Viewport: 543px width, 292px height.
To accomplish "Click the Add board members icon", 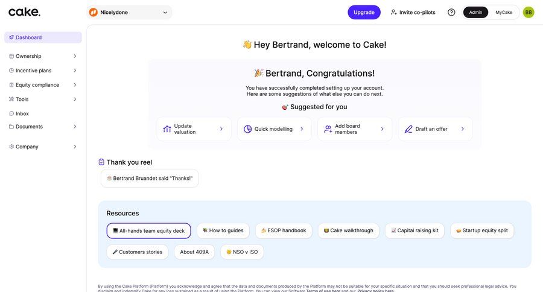I will pyautogui.click(x=328, y=129).
